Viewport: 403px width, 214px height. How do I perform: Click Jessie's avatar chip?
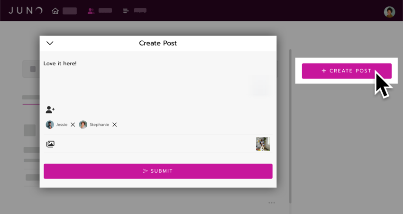click(x=50, y=125)
